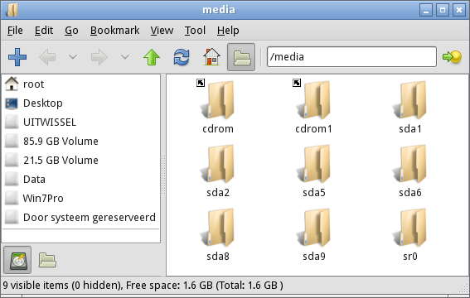Click the cdrom folder name label
The image size is (470, 298).
point(218,129)
